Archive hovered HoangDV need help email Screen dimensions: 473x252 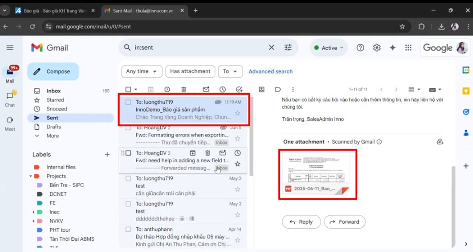pos(192,153)
